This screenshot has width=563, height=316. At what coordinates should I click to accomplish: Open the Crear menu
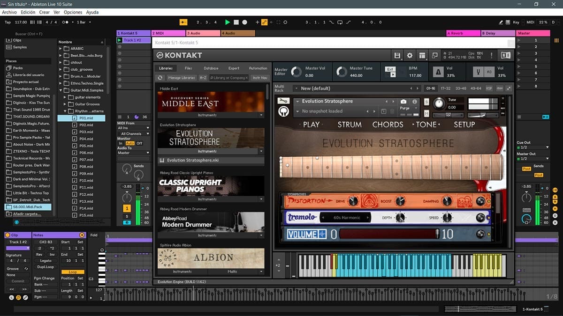pos(44,12)
